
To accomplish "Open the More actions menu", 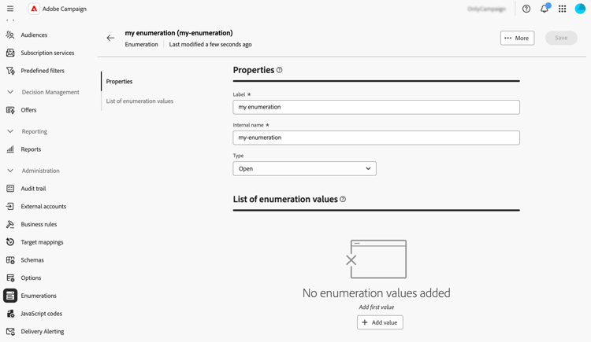I will click(517, 38).
